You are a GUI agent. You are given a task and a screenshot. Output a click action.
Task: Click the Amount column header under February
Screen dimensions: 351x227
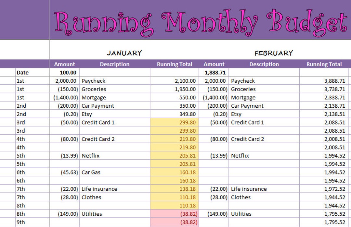(214, 64)
